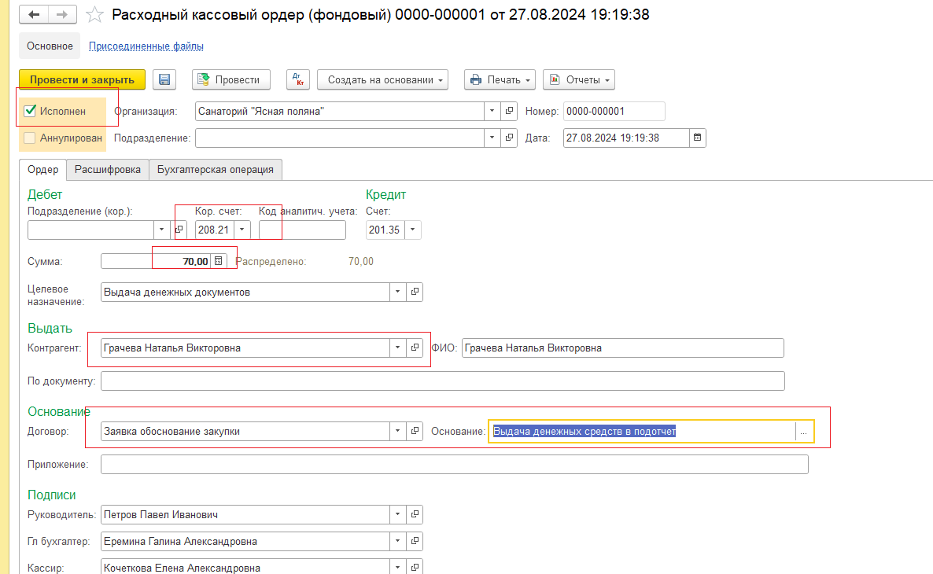933x574 pixels.
Task: Open the Присоединенные файлы link
Action: click(x=146, y=46)
